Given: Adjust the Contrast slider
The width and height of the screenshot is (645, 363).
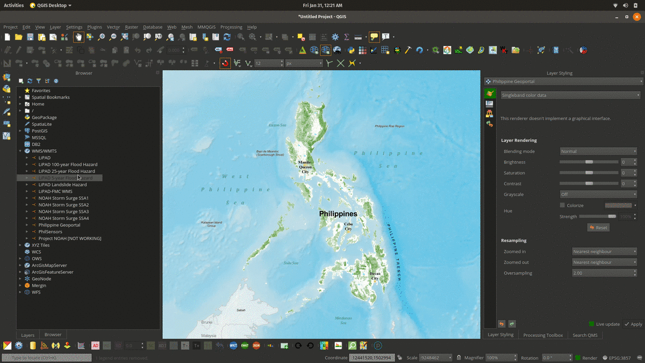Looking at the screenshot, I should (x=589, y=183).
